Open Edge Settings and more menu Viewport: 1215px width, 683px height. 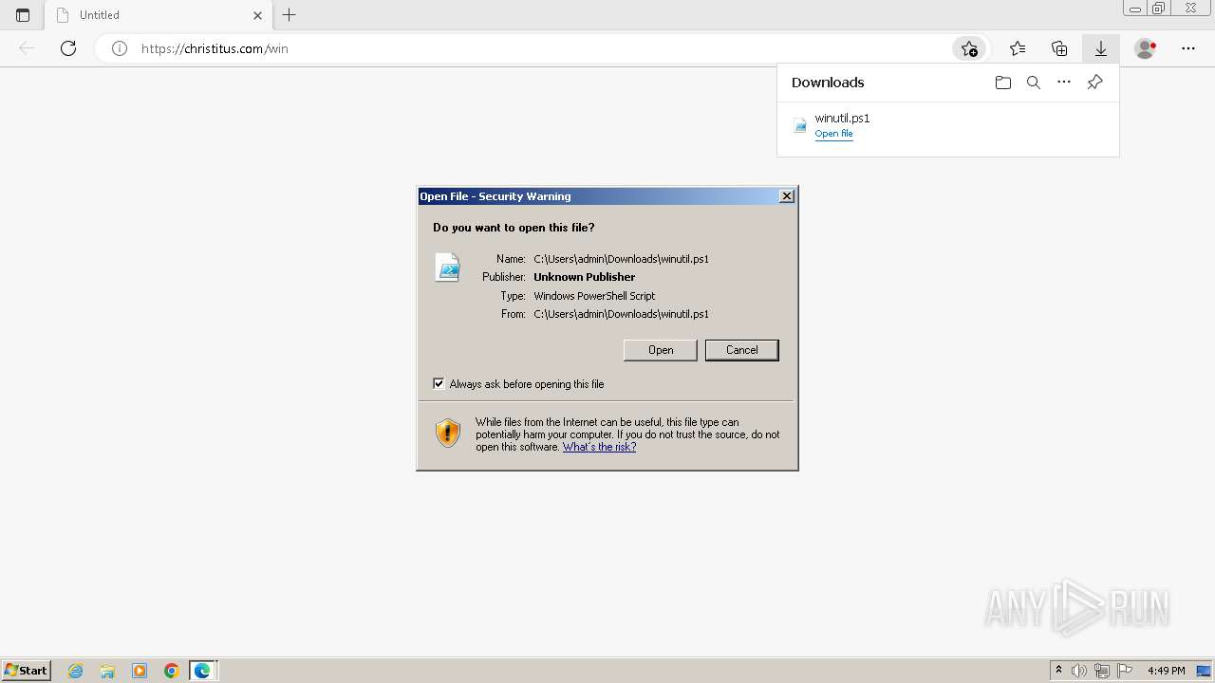point(1188,48)
